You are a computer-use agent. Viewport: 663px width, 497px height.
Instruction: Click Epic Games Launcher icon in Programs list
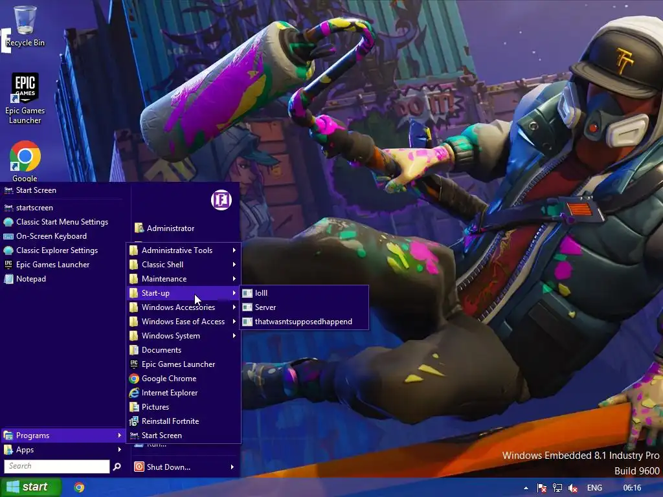[x=134, y=364]
